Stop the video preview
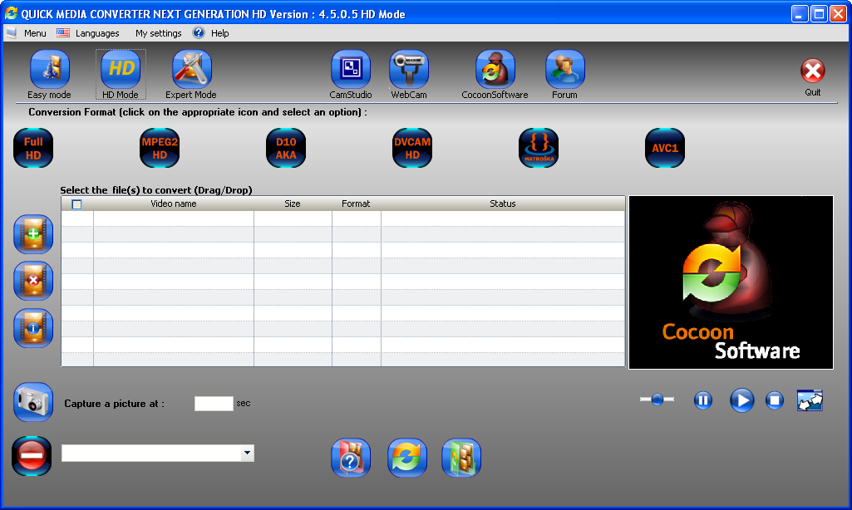852x510 pixels. [775, 400]
